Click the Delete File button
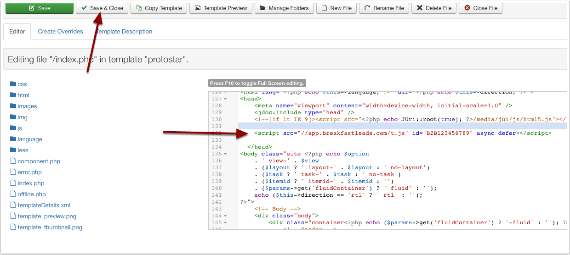570x255 pixels. click(434, 8)
